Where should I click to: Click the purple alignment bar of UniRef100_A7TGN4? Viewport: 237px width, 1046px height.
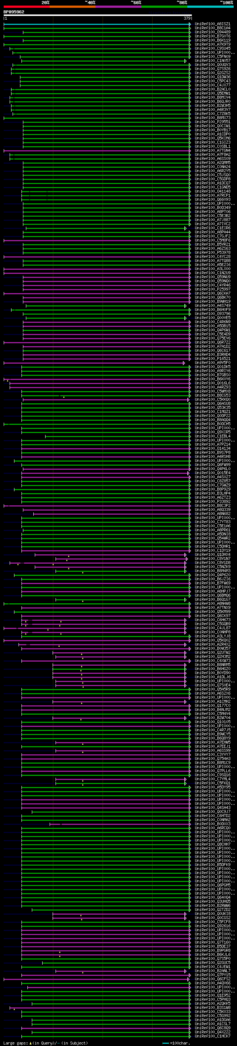(x=97, y=151)
